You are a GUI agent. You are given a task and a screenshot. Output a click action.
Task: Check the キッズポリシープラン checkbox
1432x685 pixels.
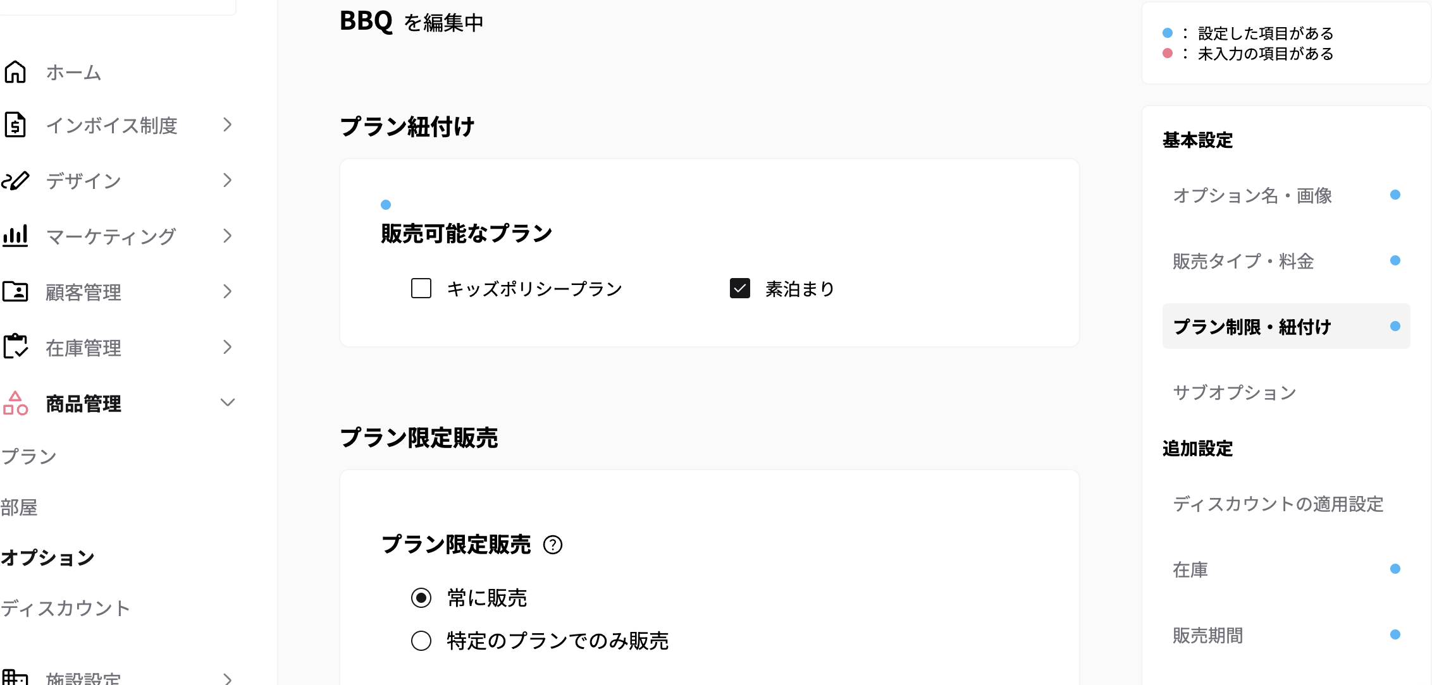coord(420,289)
